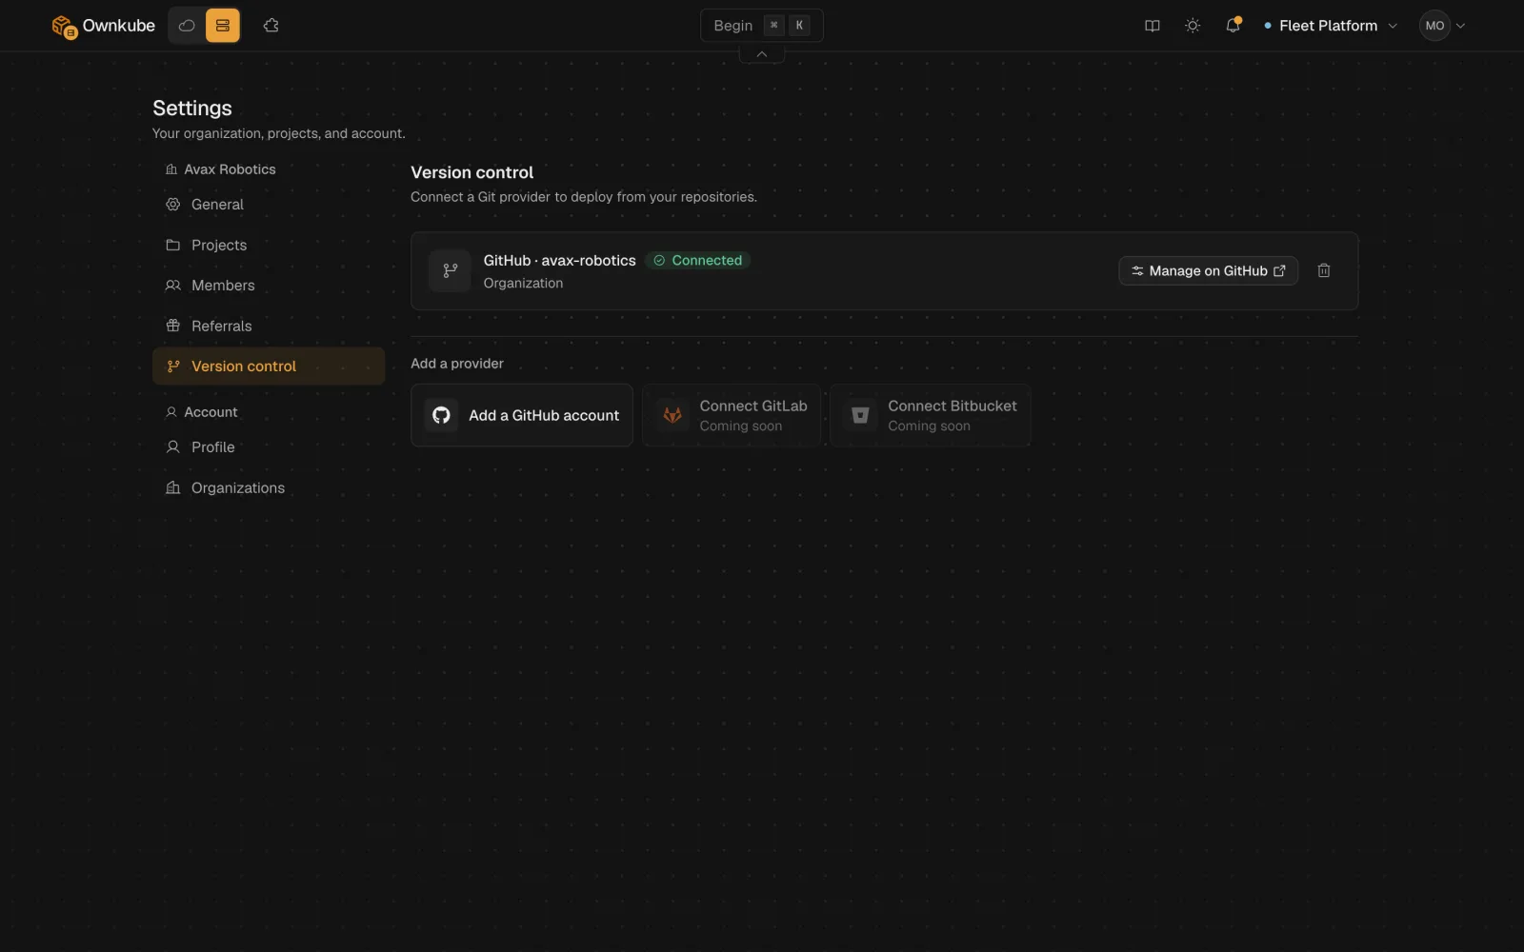Switch to the cloud view toggle
This screenshot has width=1524, height=952.
[x=187, y=26]
